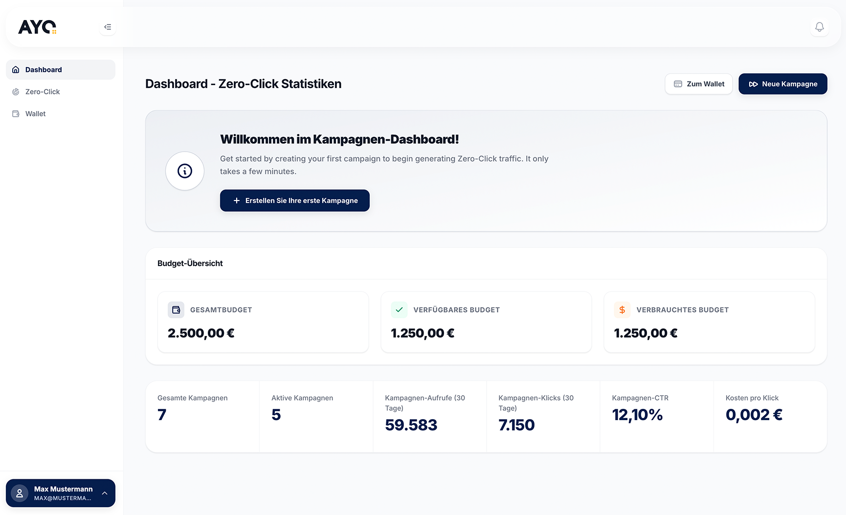This screenshot has width=846, height=515.
Task: Click Erstellen Sie Ihre erste Kampagne
Action: coord(294,200)
